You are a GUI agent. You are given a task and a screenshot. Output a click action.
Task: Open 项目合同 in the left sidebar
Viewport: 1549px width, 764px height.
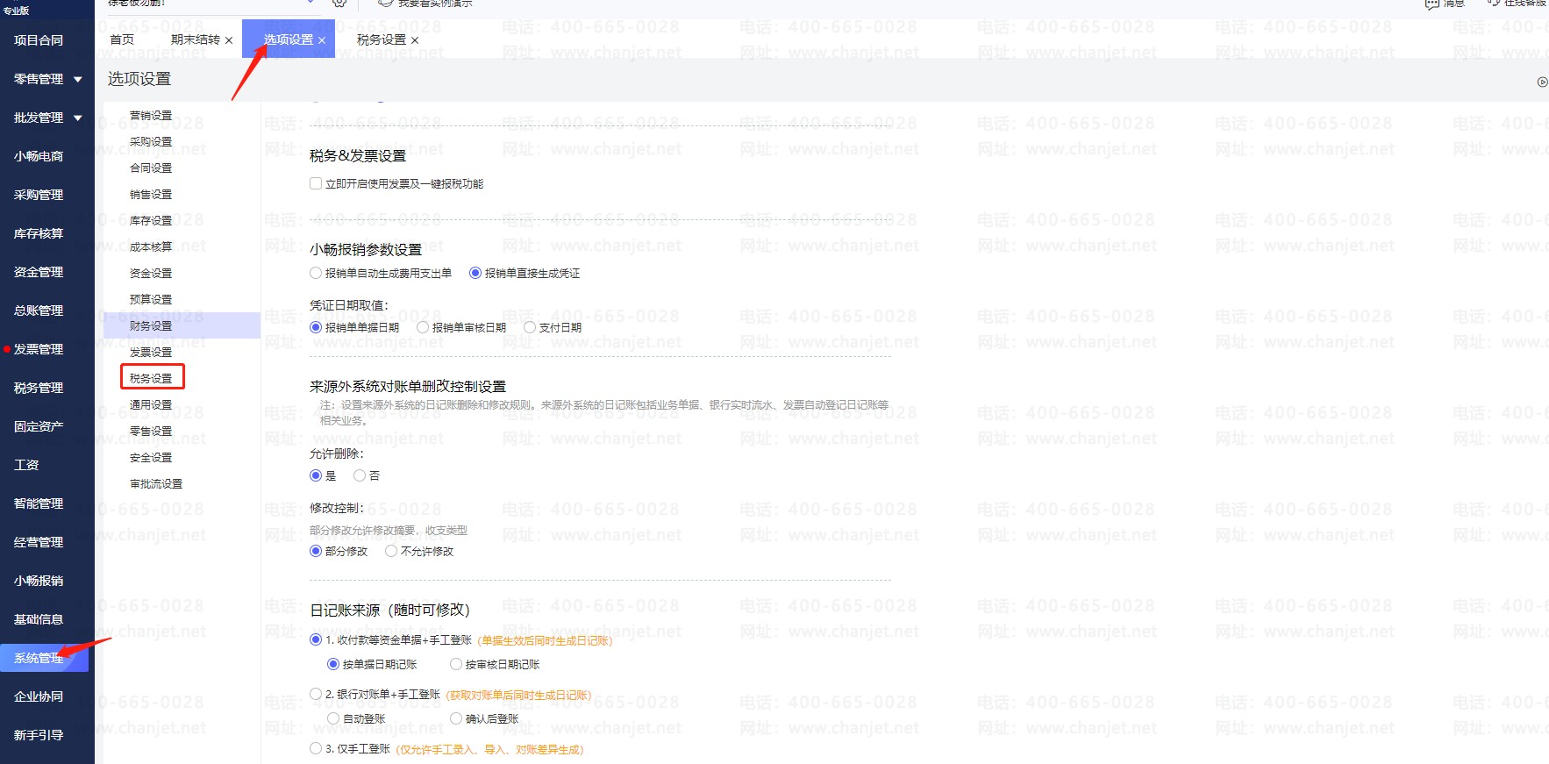pos(39,40)
